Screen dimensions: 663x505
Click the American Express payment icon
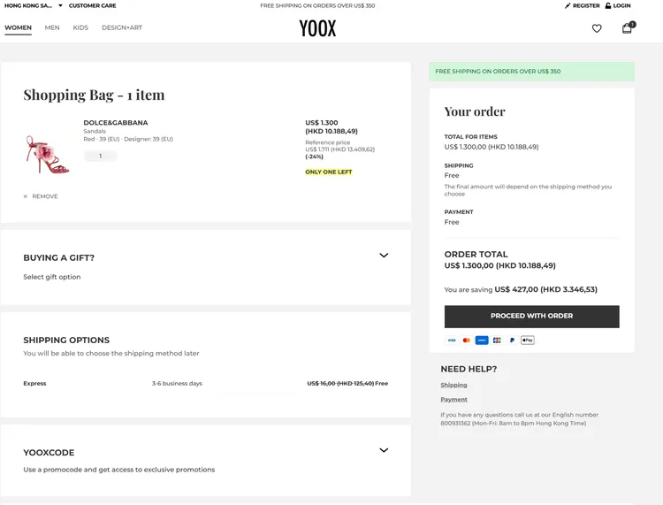(482, 340)
